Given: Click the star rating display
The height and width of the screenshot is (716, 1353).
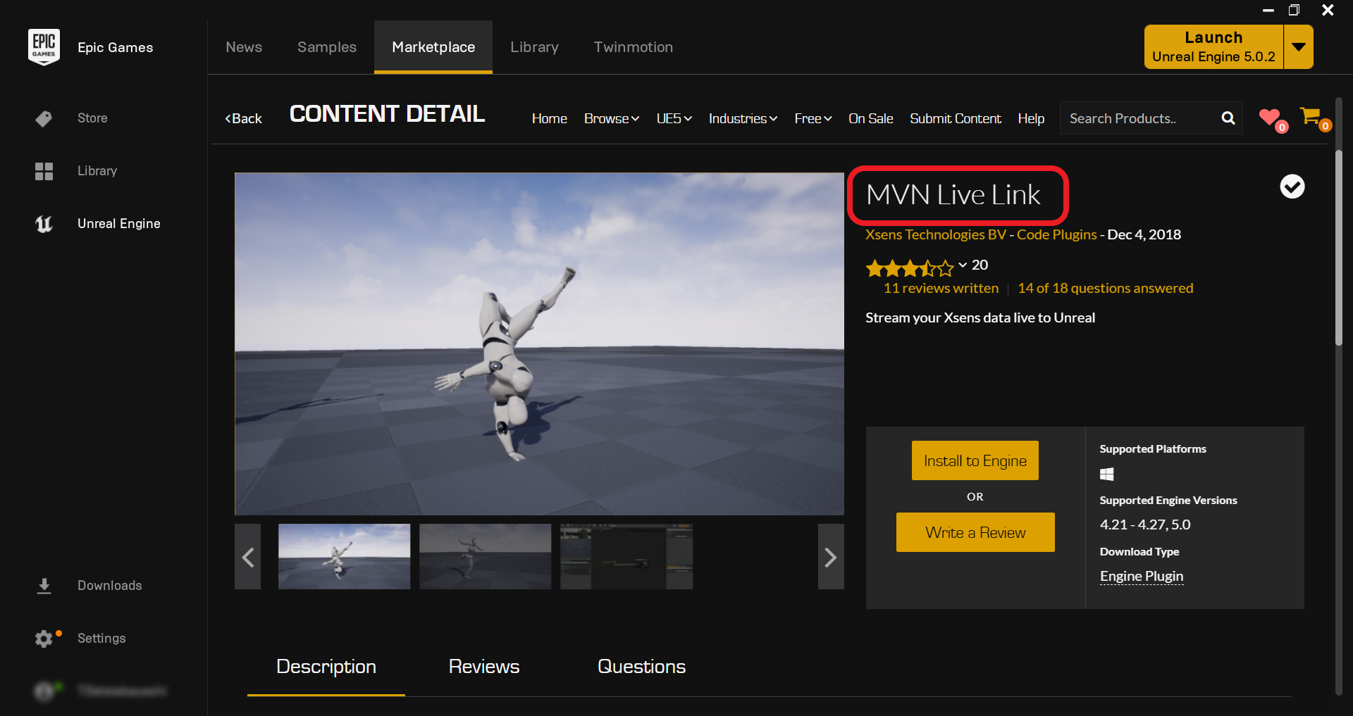Looking at the screenshot, I should pyautogui.click(x=910, y=268).
